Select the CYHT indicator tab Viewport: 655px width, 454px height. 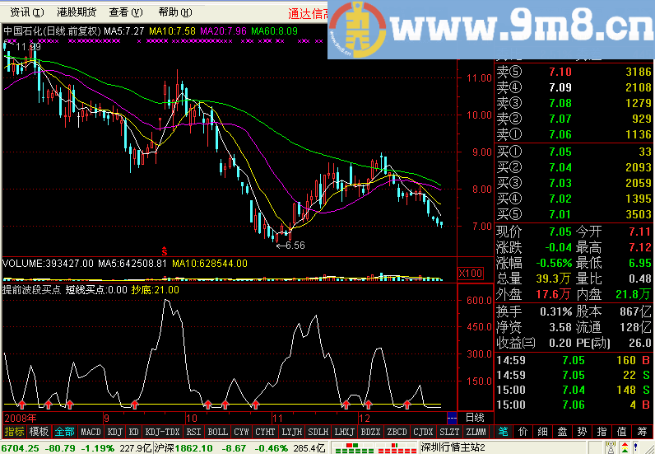pyautogui.click(x=265, y=432)
